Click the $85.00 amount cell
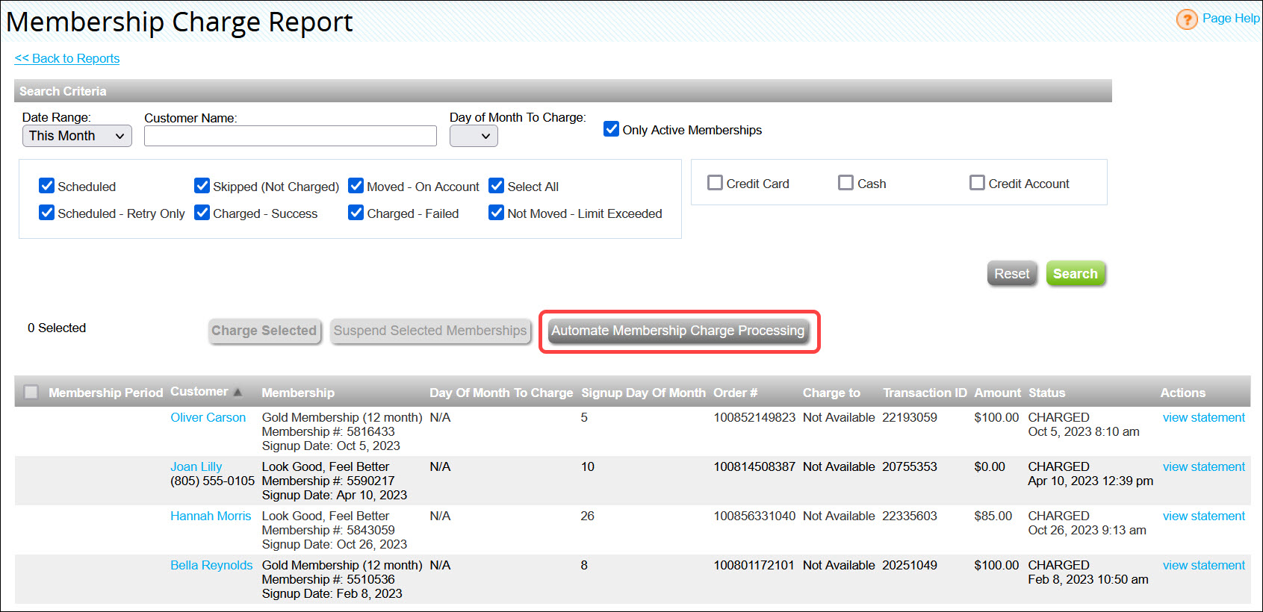 993,516
